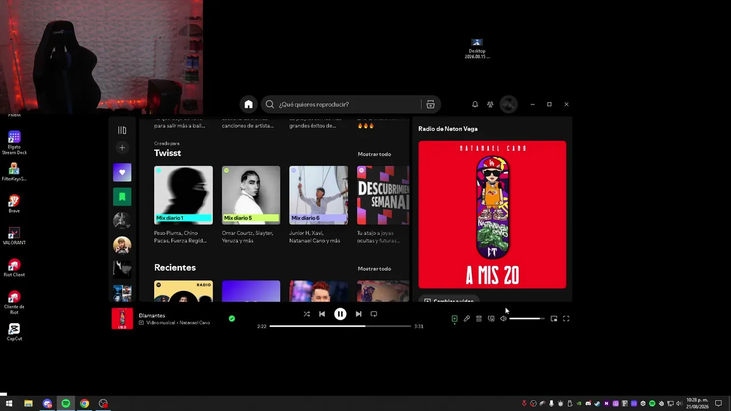Open the Diamantes song title link
This screenshot has width=731, height=411.
click(x=152, y=316)
